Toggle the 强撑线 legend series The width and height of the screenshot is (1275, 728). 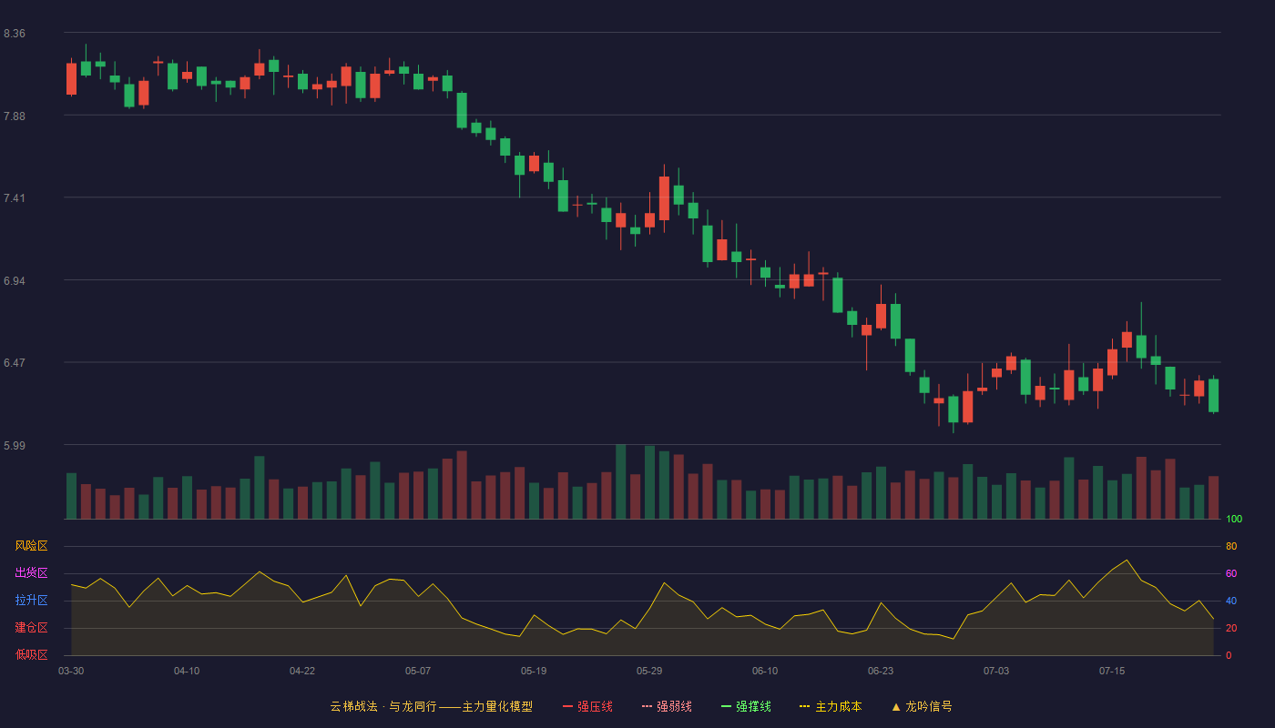pyautogui.click(x=746, y=706)
